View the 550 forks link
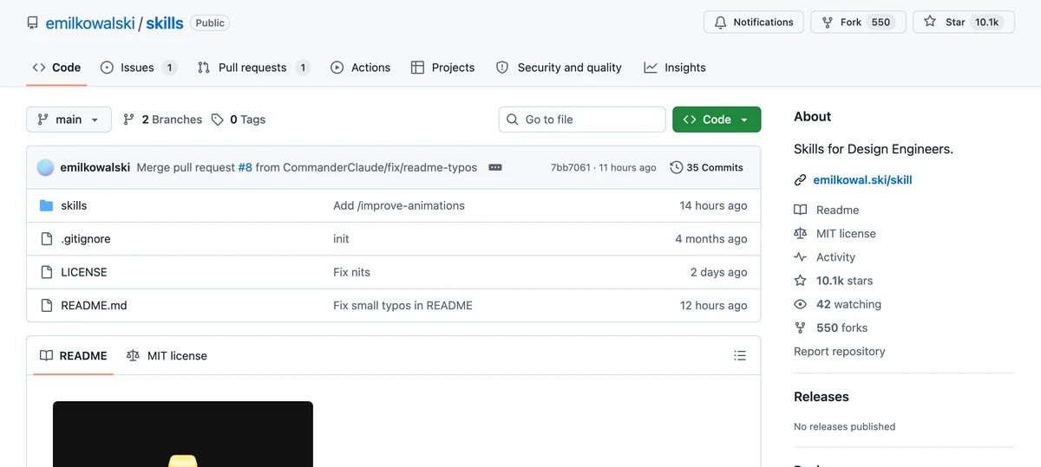 (x=831, y=328)
